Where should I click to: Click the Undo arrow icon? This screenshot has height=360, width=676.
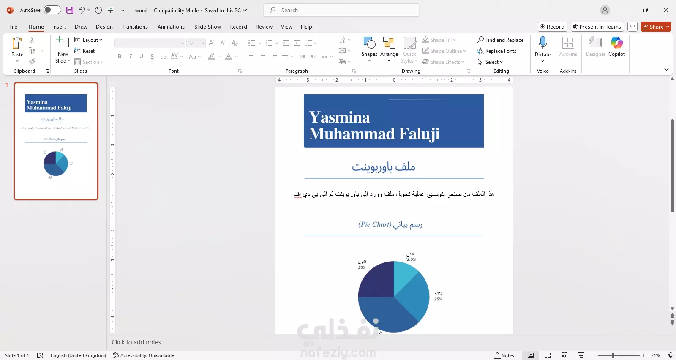point(82,10)
